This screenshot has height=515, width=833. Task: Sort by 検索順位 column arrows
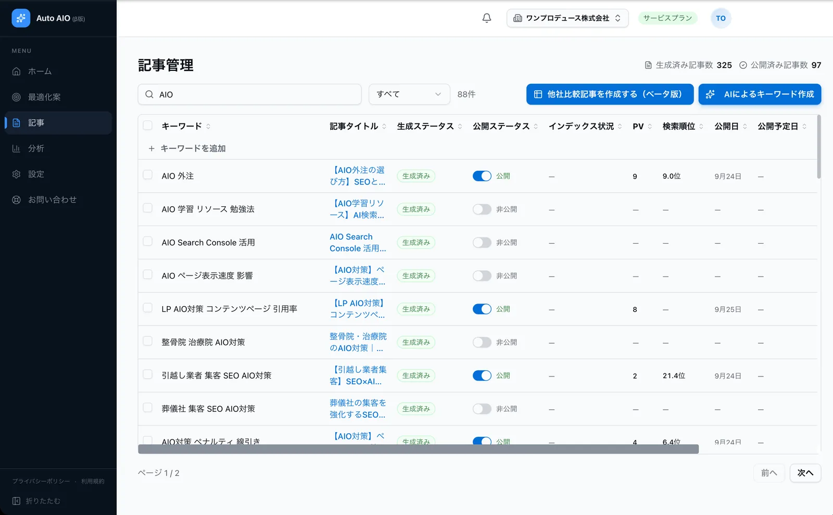(x=701, y=127)
